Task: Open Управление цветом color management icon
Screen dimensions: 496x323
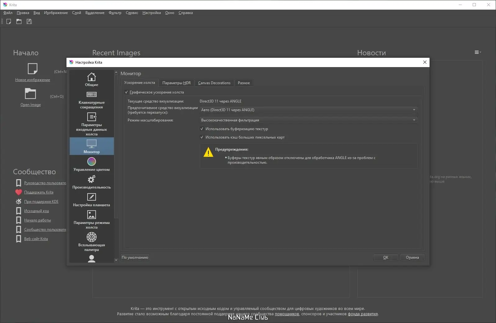Action: (92, 161)
